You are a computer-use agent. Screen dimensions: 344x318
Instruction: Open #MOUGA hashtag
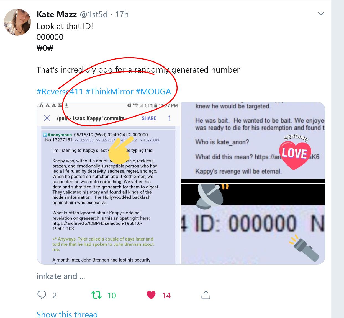coord(153,92)
